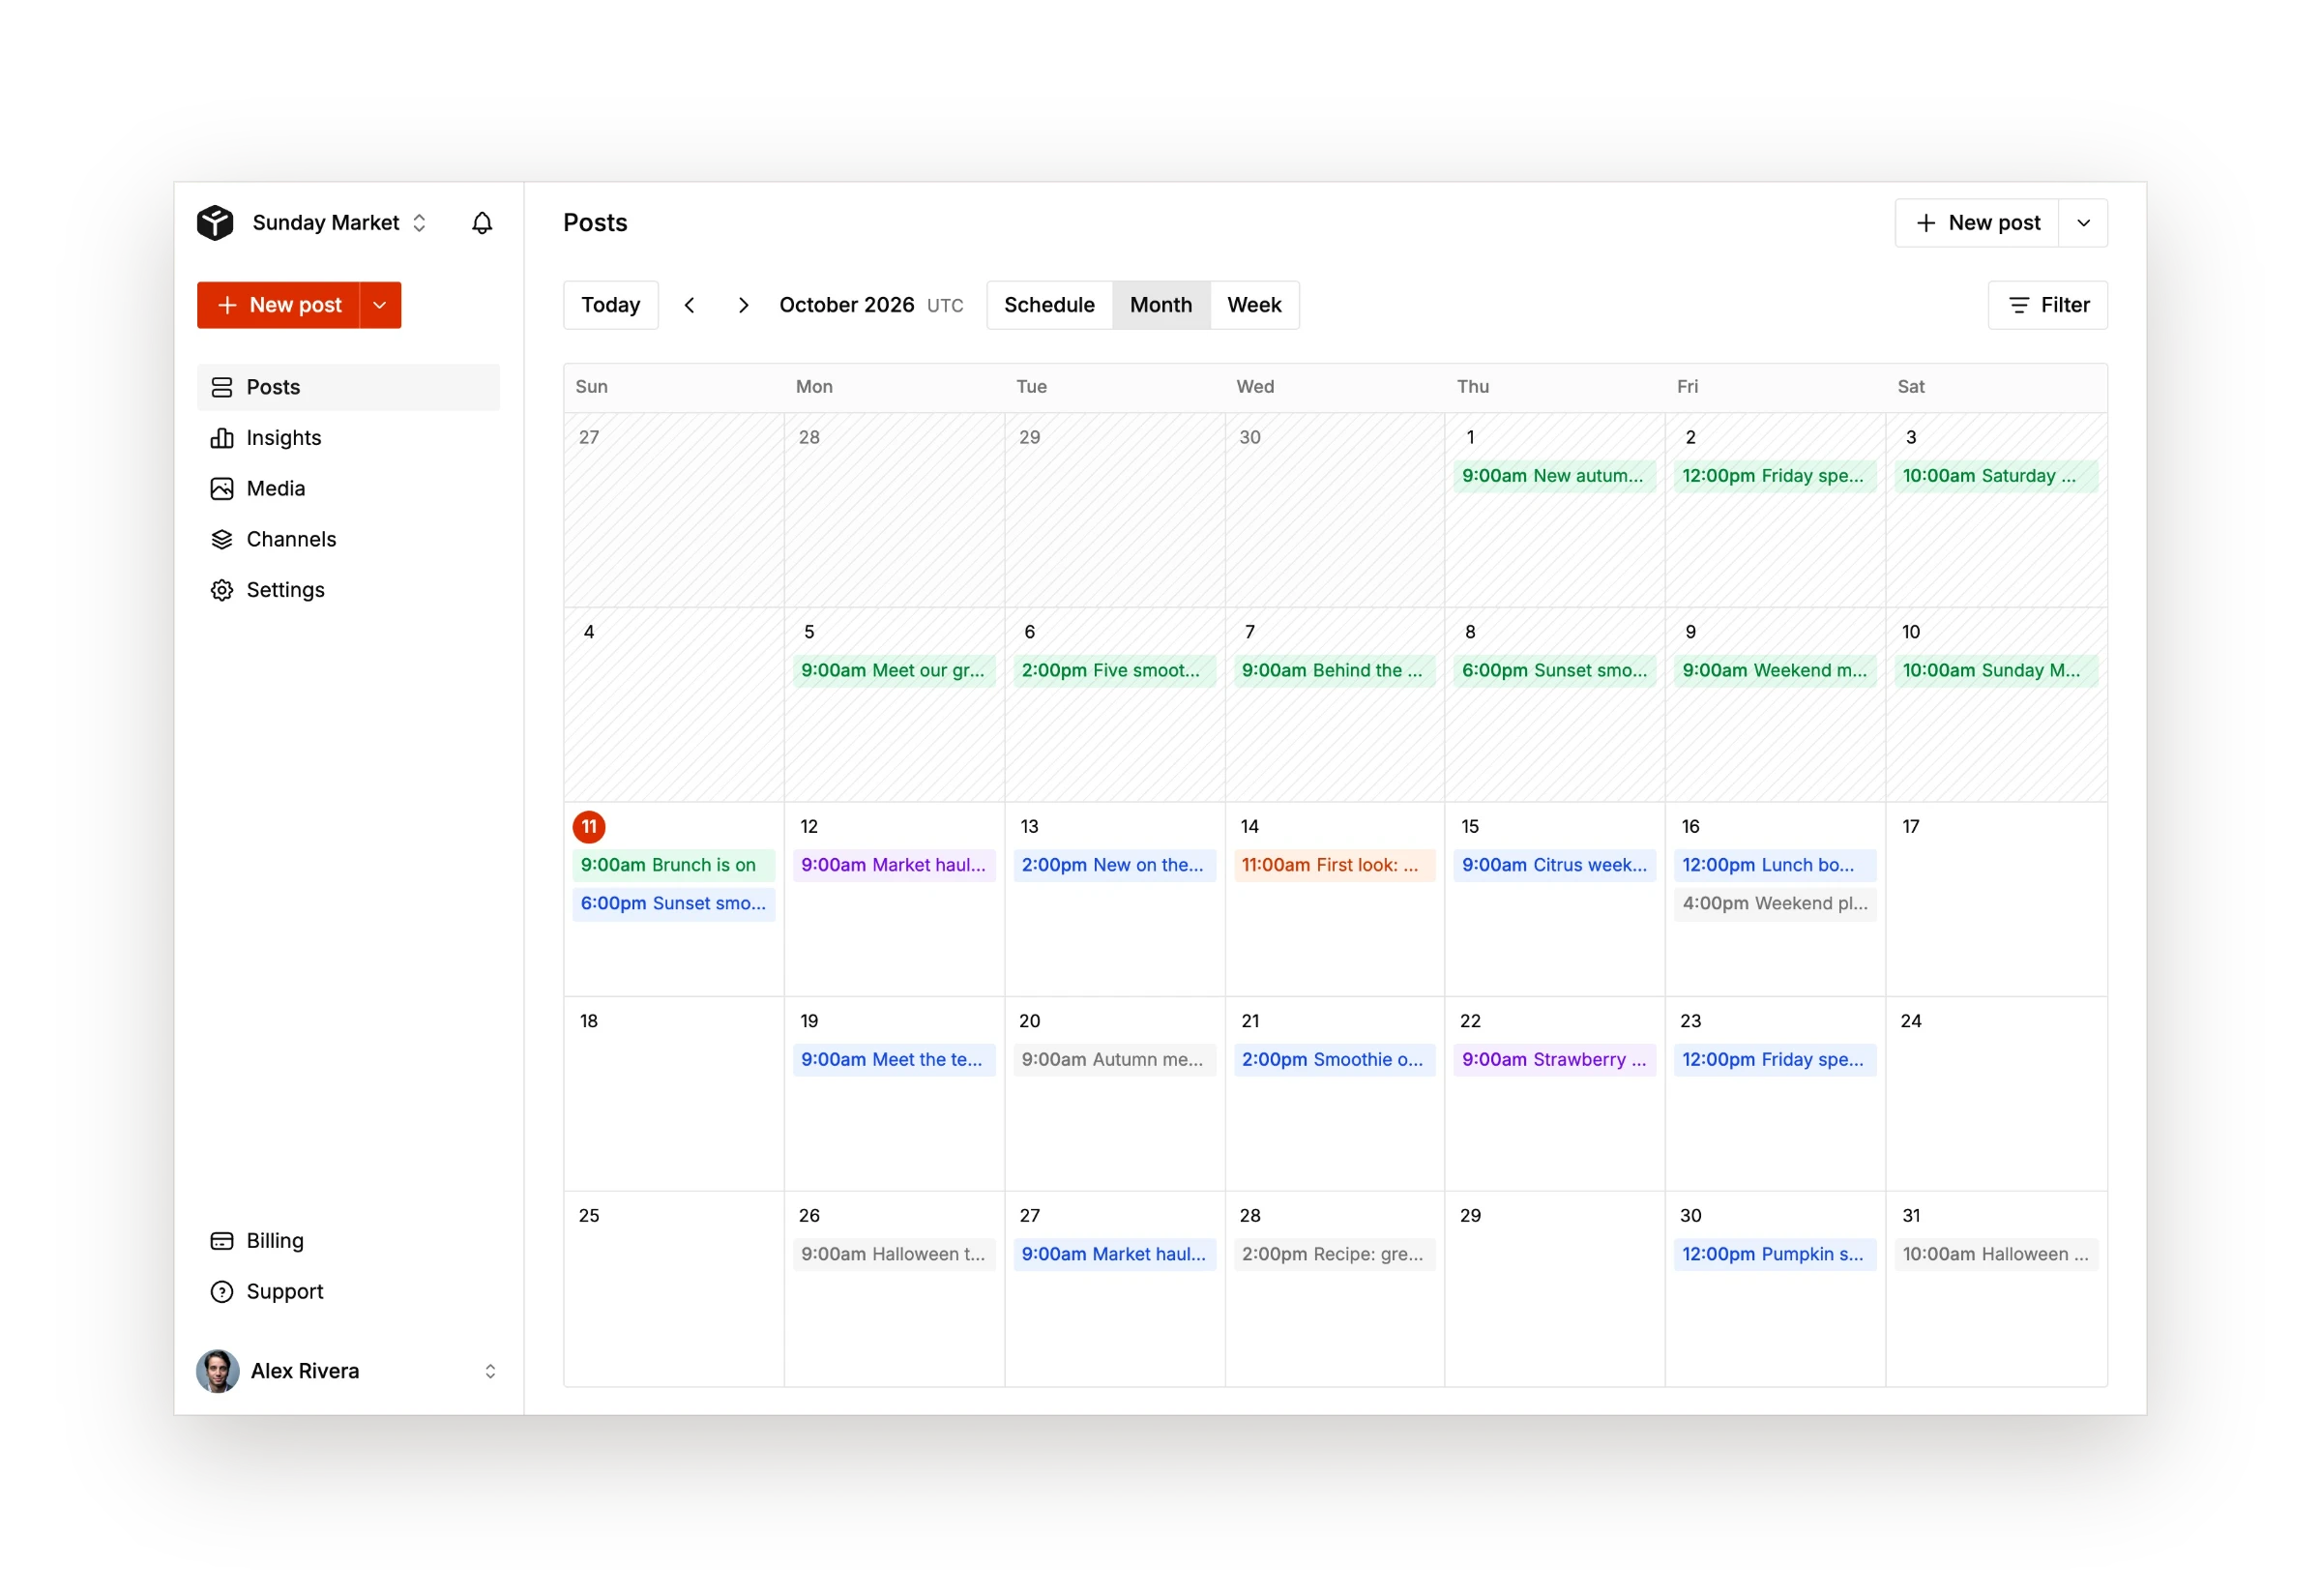
Task: Go to previous month arrow
Action: tap(690, 305)
